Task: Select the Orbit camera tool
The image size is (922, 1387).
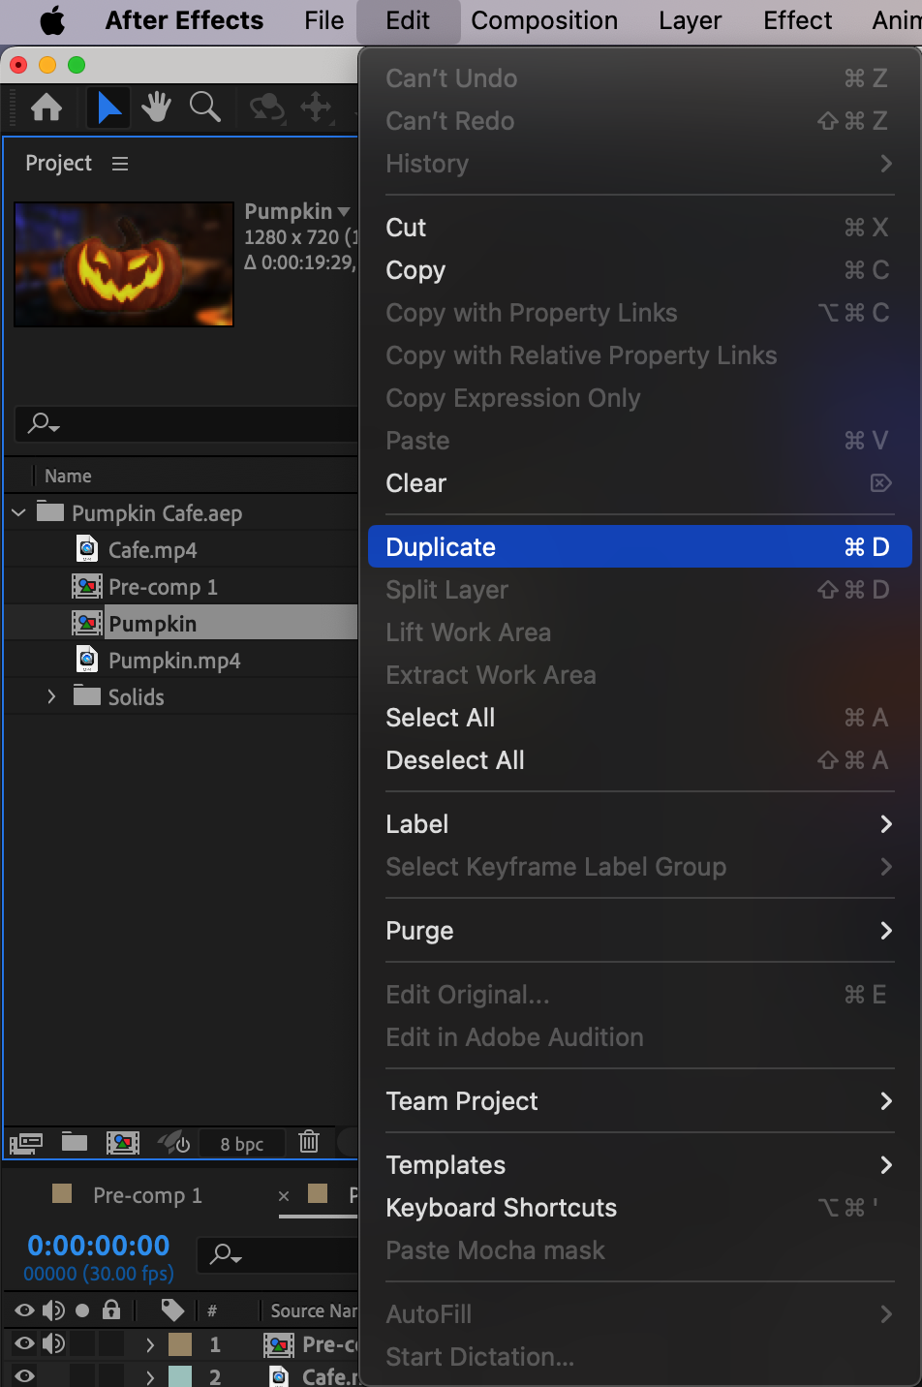Action: click(266, 108)
